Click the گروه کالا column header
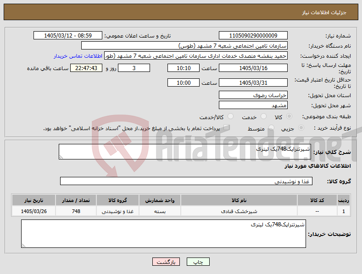 (x=117, y=200)
